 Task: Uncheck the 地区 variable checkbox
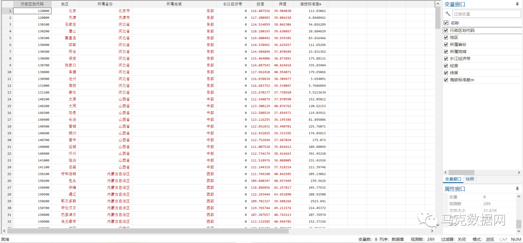[446, 38]
